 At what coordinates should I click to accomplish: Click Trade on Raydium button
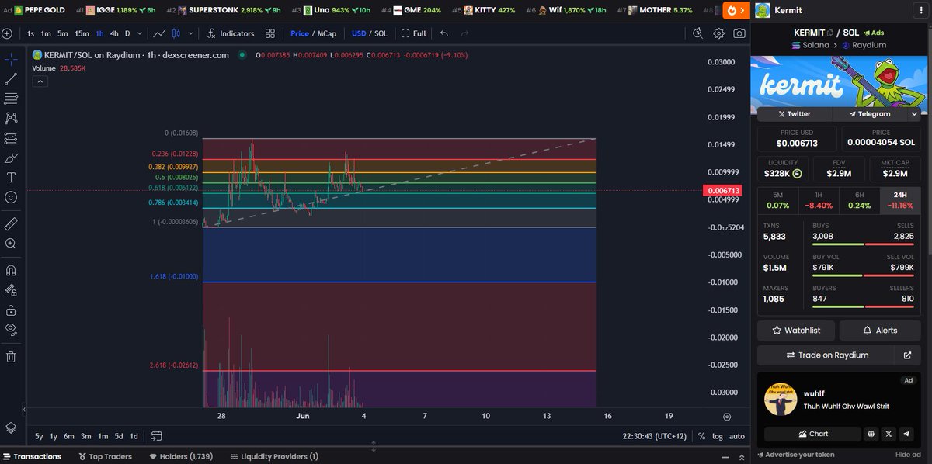pyautogui.click(x=826, y=355)
